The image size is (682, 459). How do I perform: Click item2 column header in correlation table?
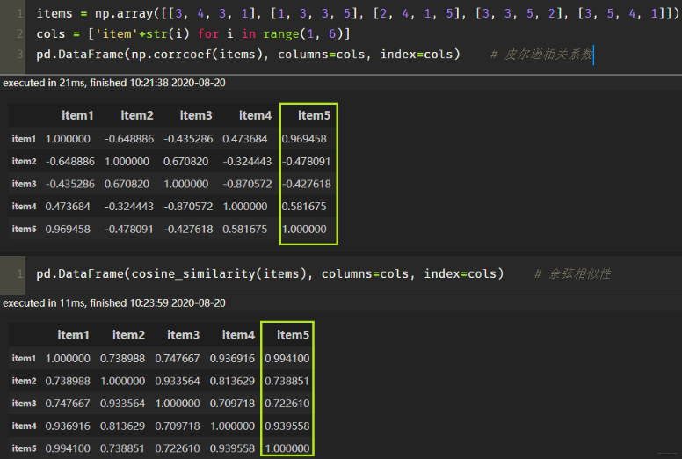click(x=137, y=115)
